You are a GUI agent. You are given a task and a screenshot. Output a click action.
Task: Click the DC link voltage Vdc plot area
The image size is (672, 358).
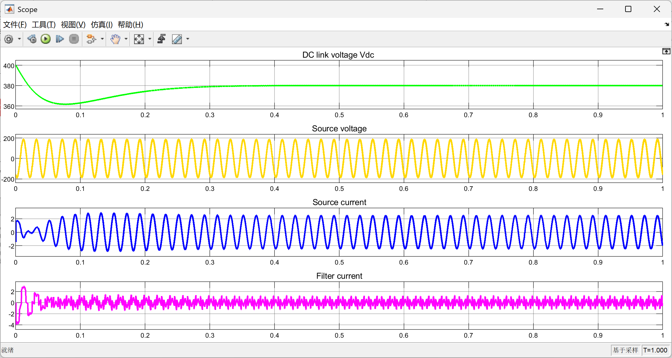click(339, 84)
